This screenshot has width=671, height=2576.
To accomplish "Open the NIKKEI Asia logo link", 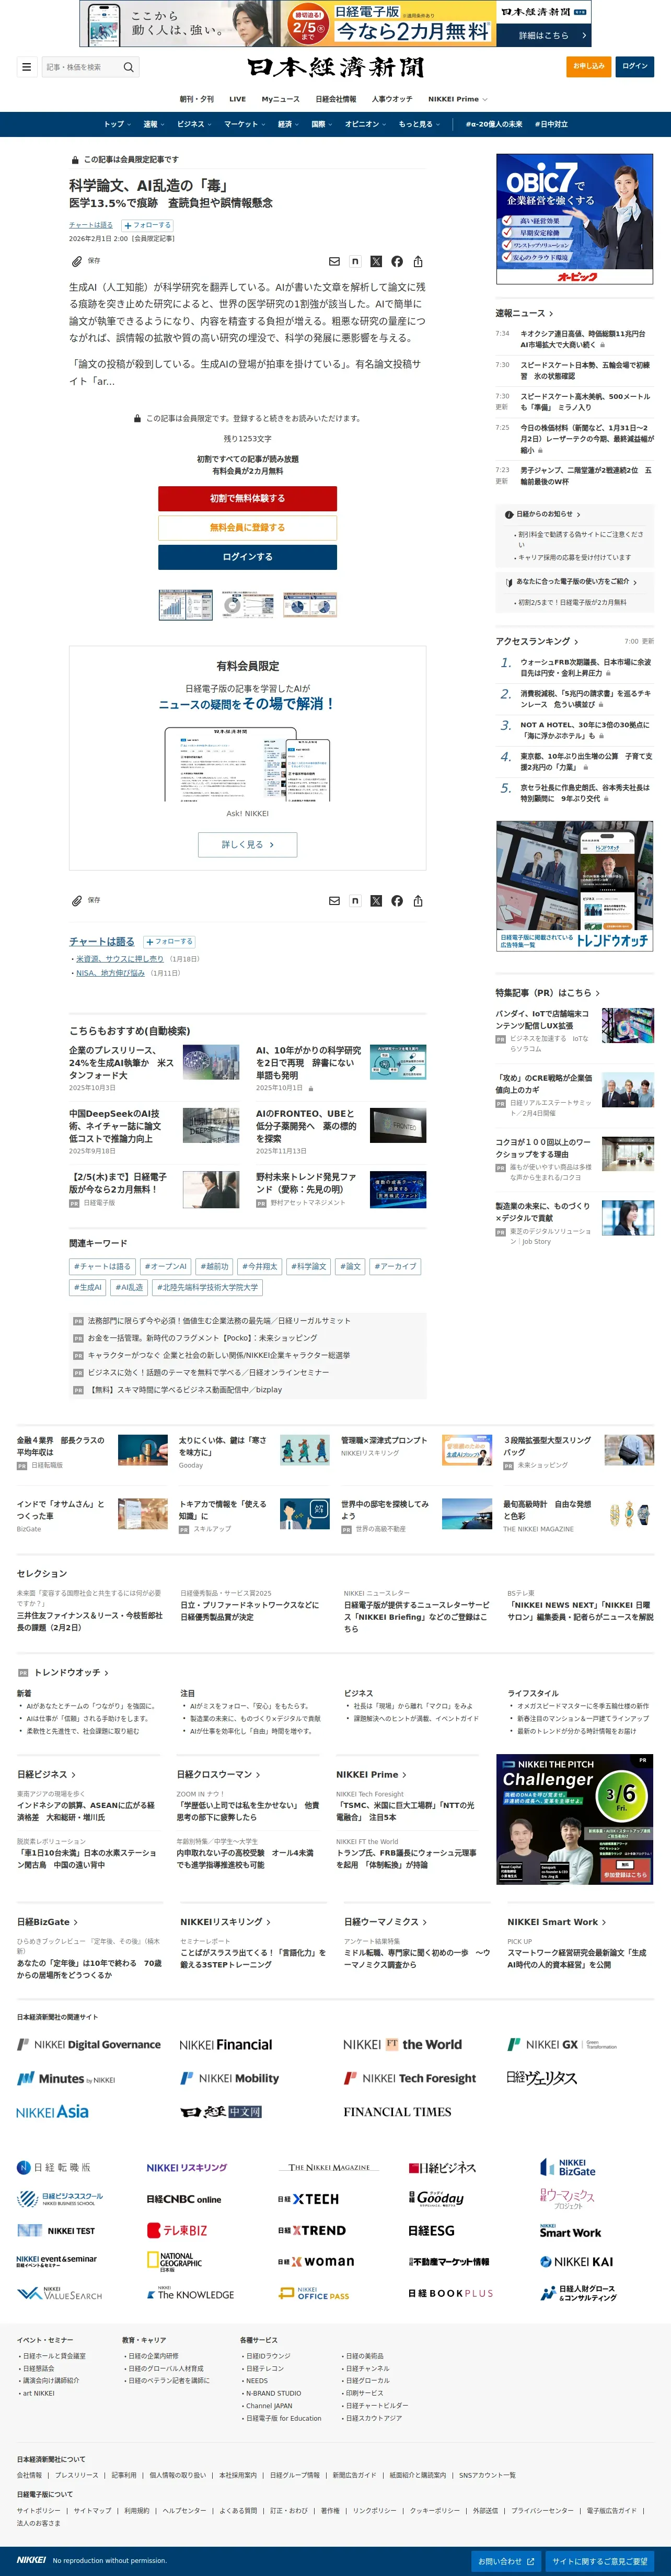I will [x=52, y=2111].
